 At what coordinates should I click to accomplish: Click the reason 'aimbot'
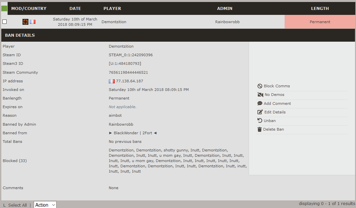point(115,116)
